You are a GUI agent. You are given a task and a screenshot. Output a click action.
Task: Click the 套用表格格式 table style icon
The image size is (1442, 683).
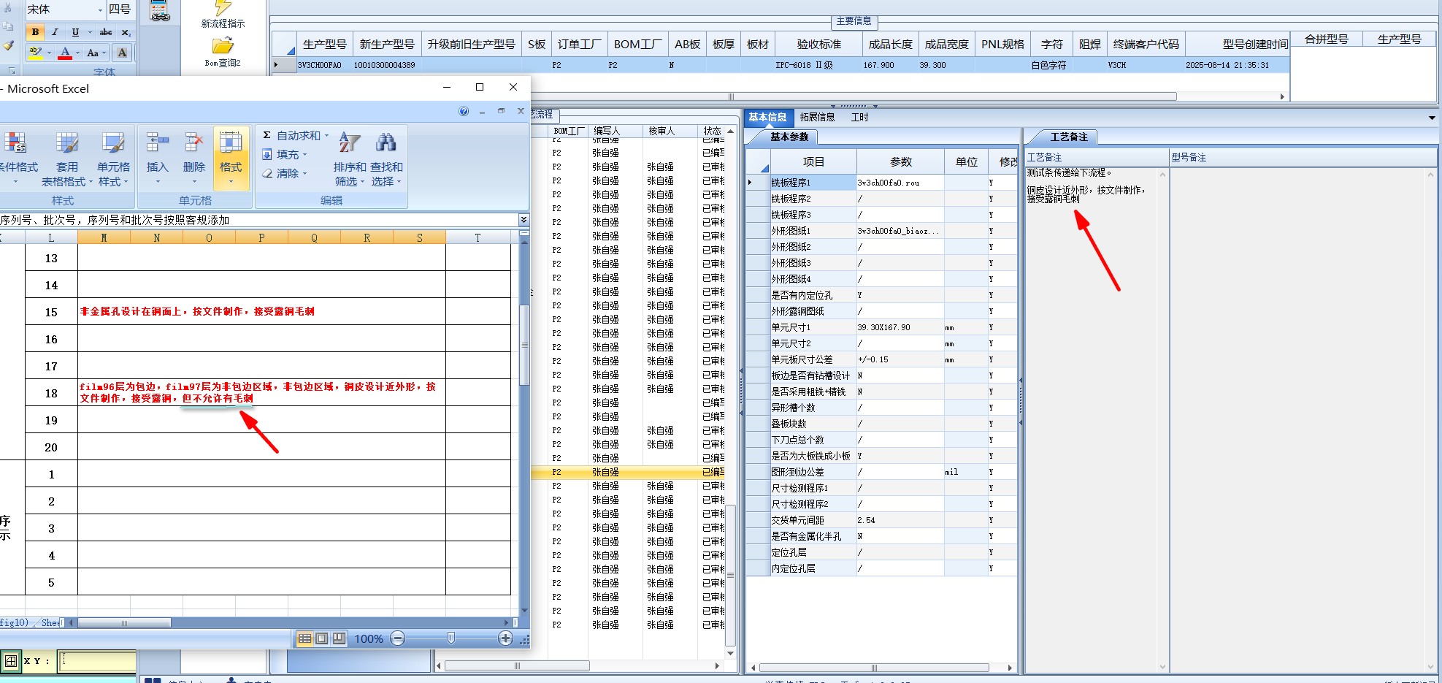click(x=66, y=143)
